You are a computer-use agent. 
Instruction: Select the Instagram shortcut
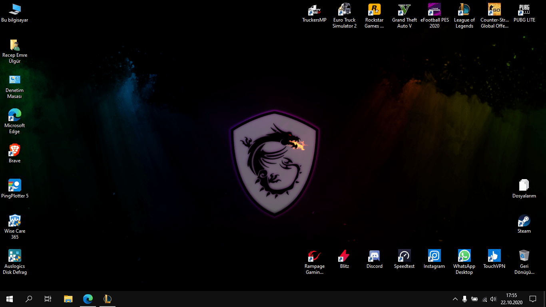click(x=434, y=259)
